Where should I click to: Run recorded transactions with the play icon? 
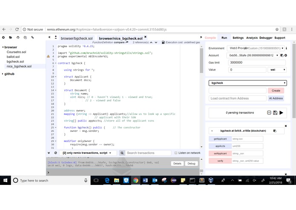coord(281,113)
